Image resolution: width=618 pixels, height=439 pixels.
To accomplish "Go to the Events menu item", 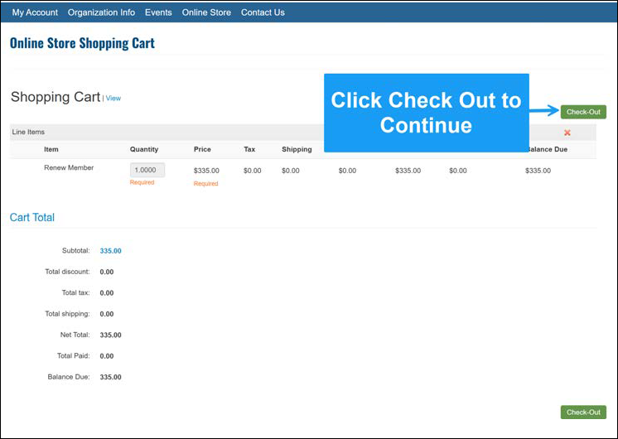I will pos(158,12).
